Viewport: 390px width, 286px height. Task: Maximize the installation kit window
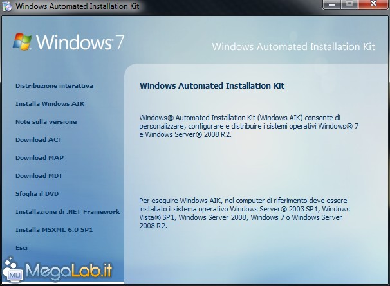(349, 4)
